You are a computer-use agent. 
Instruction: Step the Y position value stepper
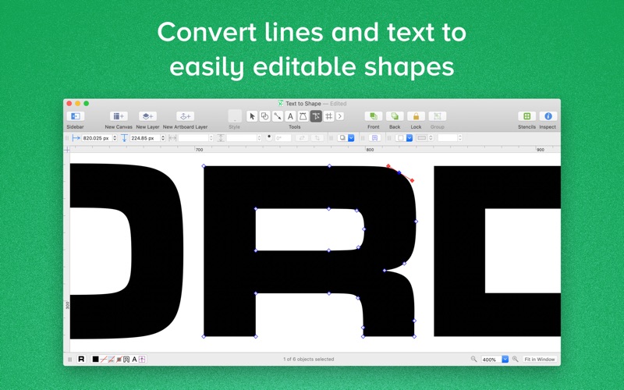click(163, 138)
